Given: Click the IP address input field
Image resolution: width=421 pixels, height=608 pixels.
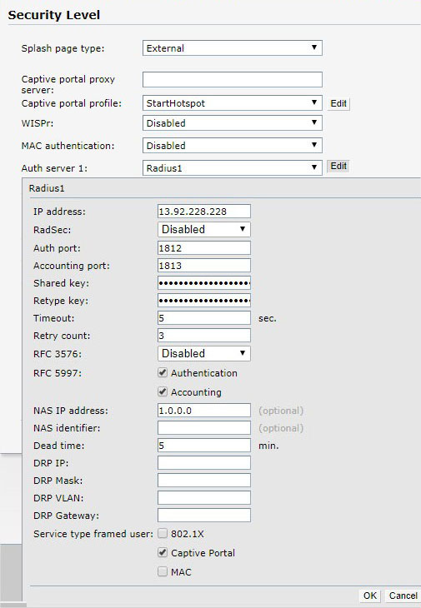Looking at the screenshot, I should 203,212.
